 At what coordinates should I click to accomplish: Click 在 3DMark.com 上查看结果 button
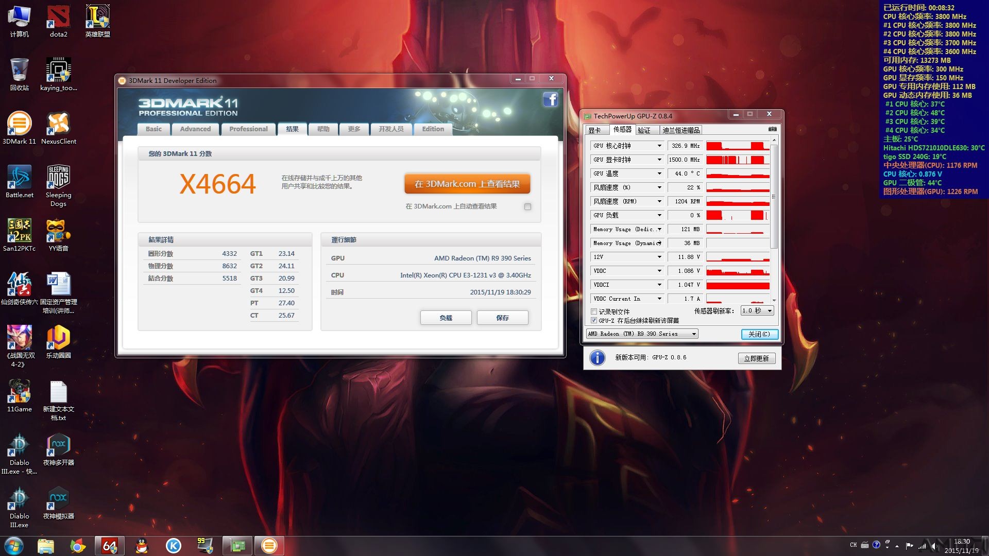467,184
